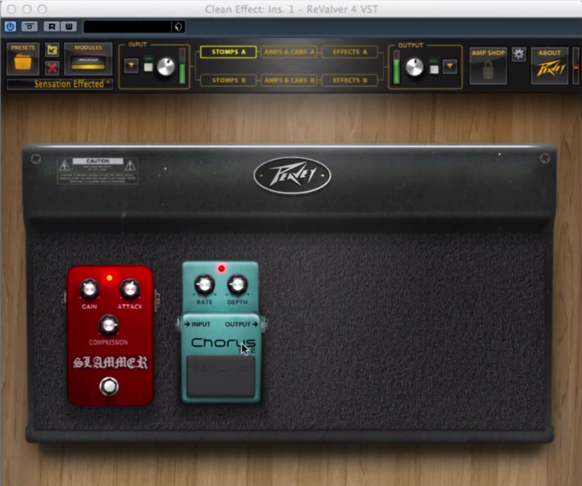The image size is (582, 486).
Task: Click the Read automation R button
Action: 52,27
